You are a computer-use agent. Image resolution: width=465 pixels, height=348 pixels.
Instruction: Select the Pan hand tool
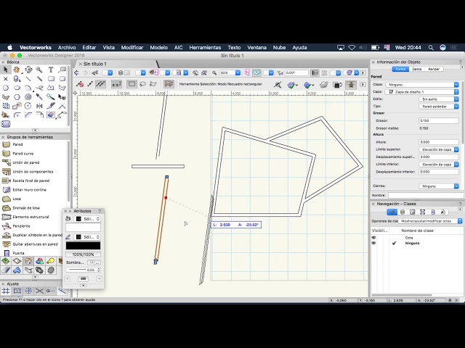click(17, 70)
